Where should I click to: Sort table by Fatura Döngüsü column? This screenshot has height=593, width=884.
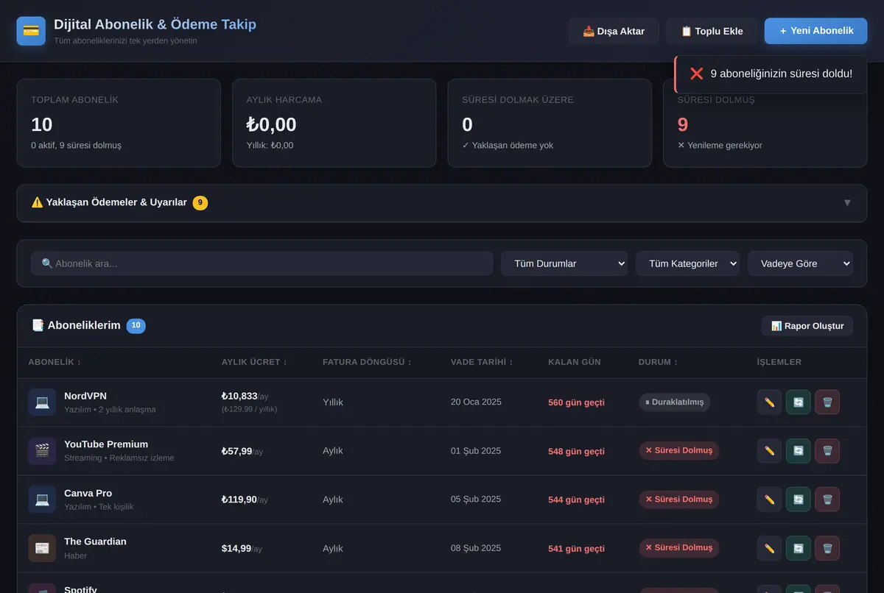click(x=368, y=362)
